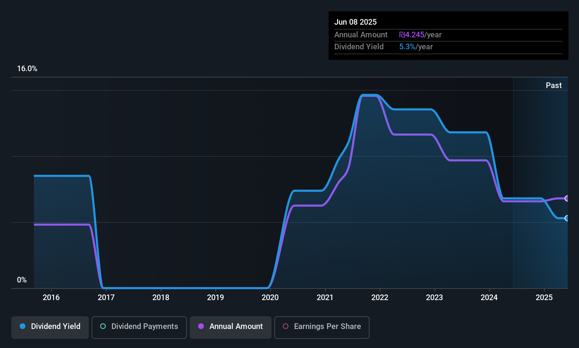Click the 2016 x-axis year label
Image resolution: width=579 pixels, height=348 pixels.
point(51,298)
